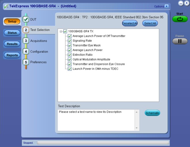190x147 pixels.
Task: Select the Test Selection step
Action: coord(40,30)
